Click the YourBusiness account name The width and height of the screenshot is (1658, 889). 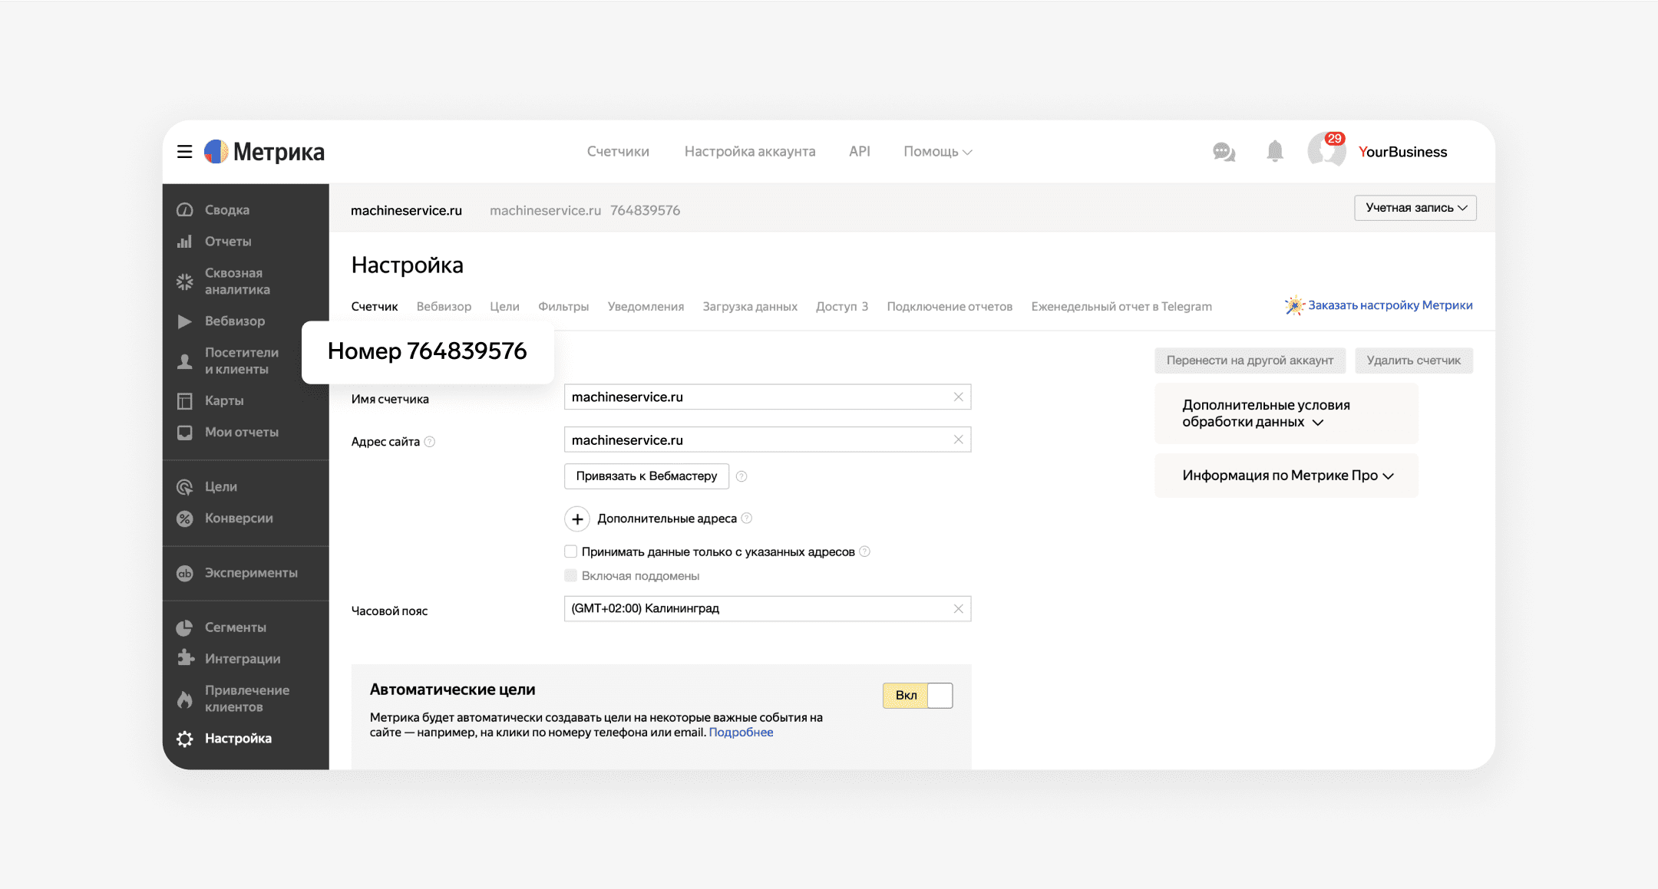click(x=1402, y=152)
